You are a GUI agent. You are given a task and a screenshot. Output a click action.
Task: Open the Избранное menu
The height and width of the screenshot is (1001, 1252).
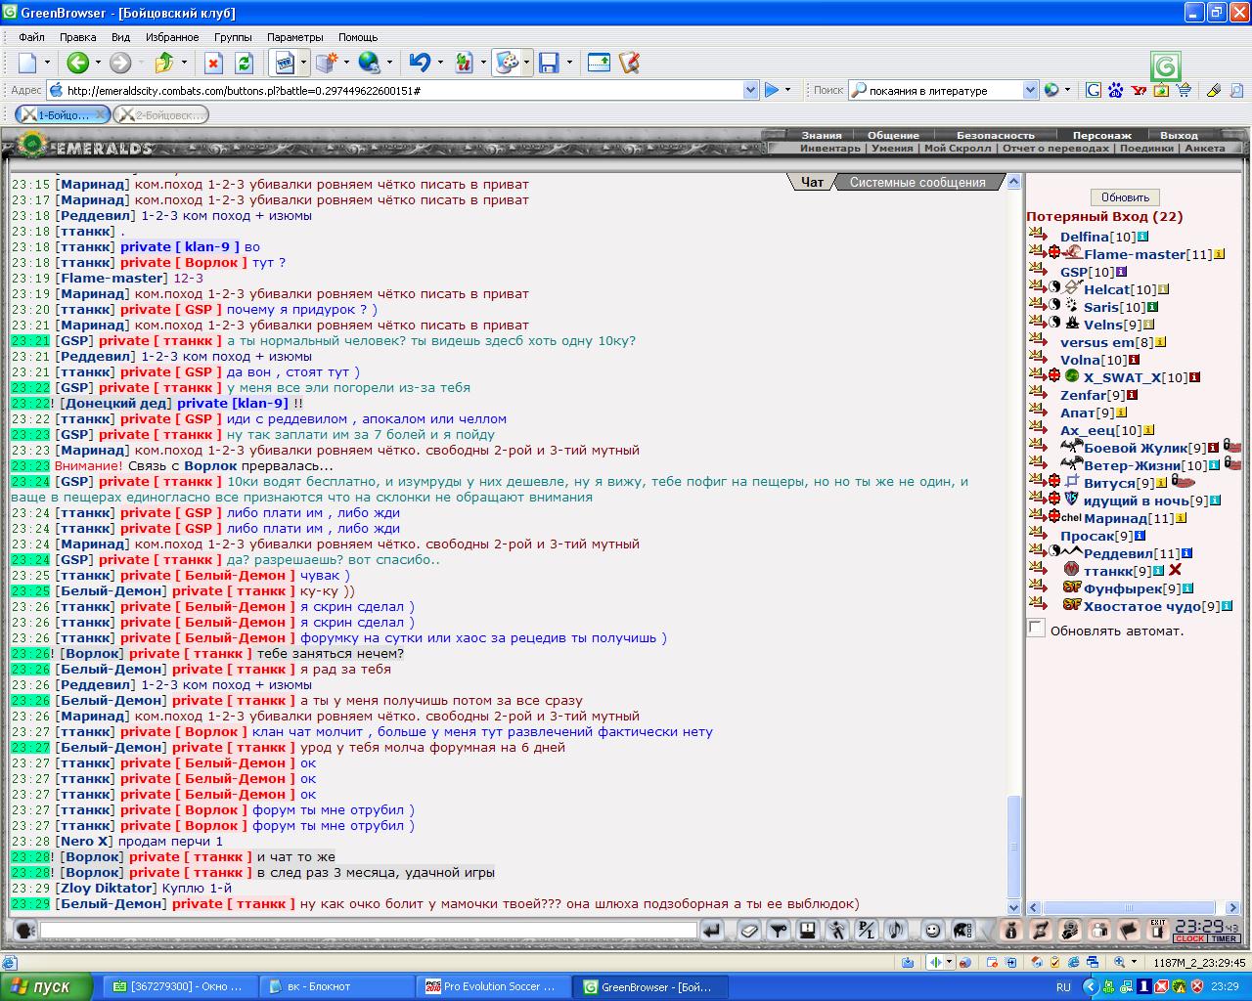click(x=172, y=37)
